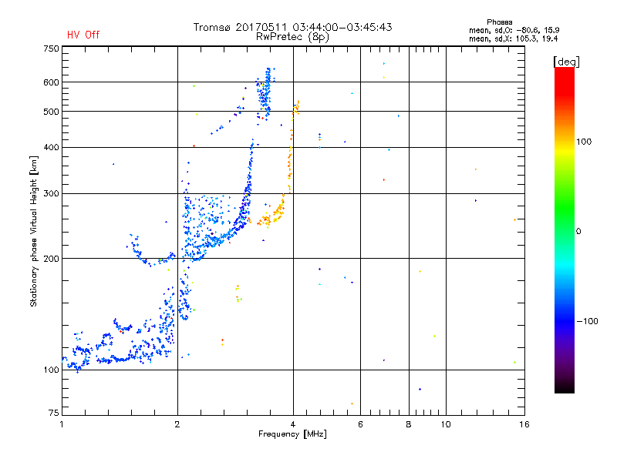Viewport: 617px width, 462px height.
Task: Click the y-axis '200' tick label
Action: point(51,259)
